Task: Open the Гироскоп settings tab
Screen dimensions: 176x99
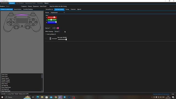Action: click(73, 9)
